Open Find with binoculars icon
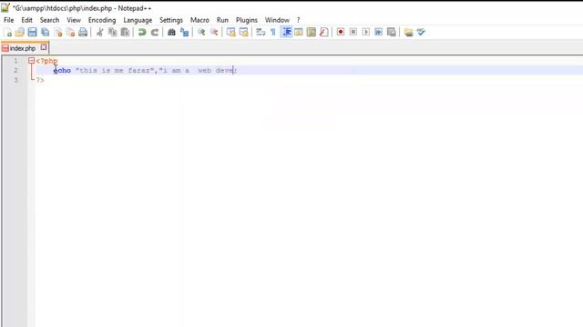Image resolution: width=583 pixels, height=327 pixels. tap(171, 33)
